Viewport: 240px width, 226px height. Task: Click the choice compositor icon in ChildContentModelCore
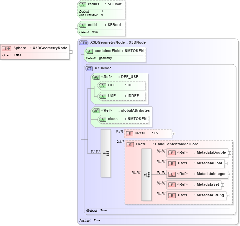tap(147, 175)
